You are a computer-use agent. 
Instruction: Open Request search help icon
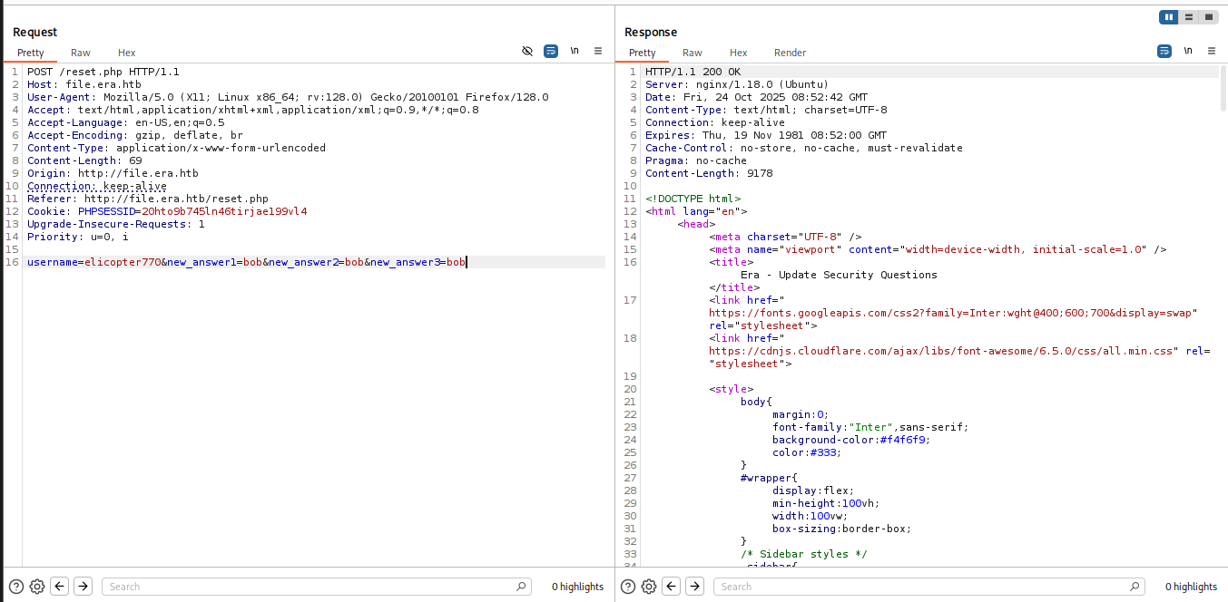pyautogui.click(x=16, y=587)
